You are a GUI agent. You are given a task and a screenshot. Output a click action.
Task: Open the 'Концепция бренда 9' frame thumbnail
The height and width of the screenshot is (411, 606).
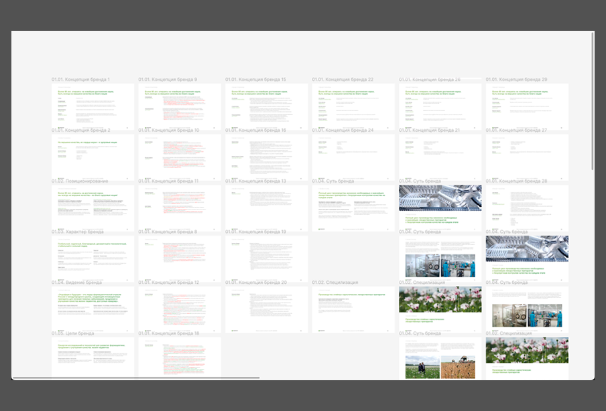tap(179, 106)
